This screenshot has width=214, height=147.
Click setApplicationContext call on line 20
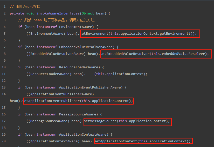pyautogui.click(x=142, y=141)
